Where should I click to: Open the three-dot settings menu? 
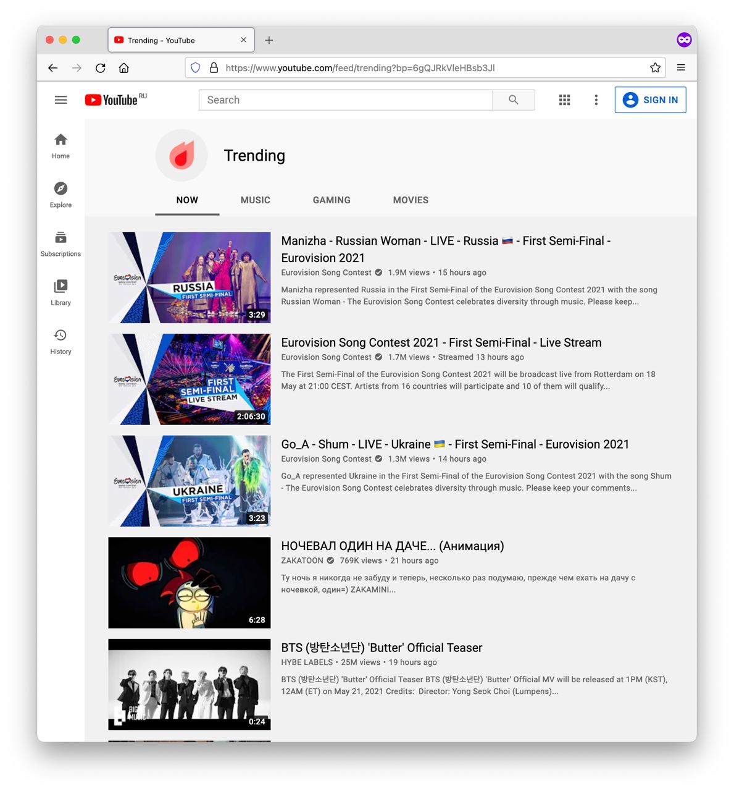[x=596, y=99]
